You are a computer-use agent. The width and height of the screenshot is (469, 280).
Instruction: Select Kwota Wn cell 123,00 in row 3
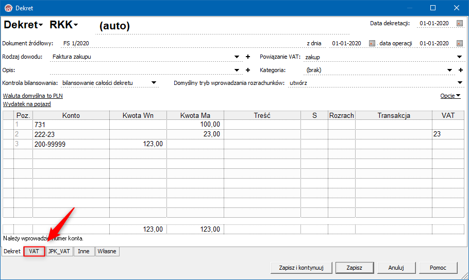[x=138, y=144]
